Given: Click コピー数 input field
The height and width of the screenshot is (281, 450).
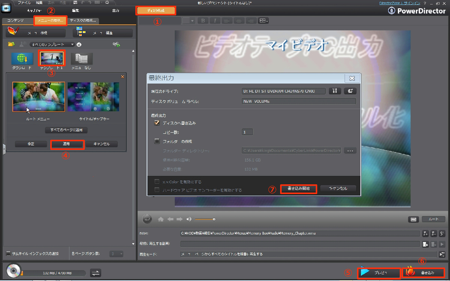Looking at the screenshot, I should click(x=247, y=132).
